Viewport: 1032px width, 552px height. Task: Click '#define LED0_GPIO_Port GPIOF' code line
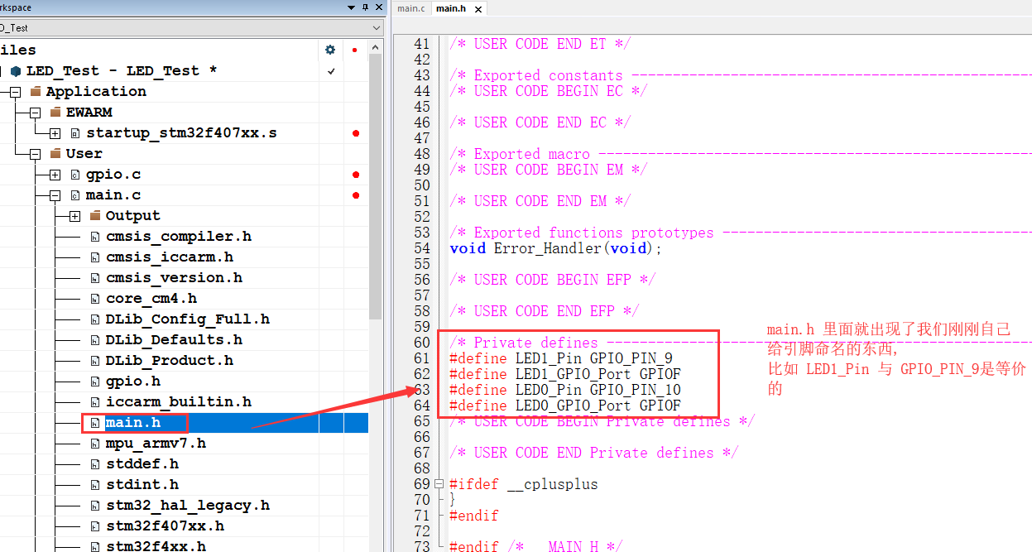[x=565, y=406]
